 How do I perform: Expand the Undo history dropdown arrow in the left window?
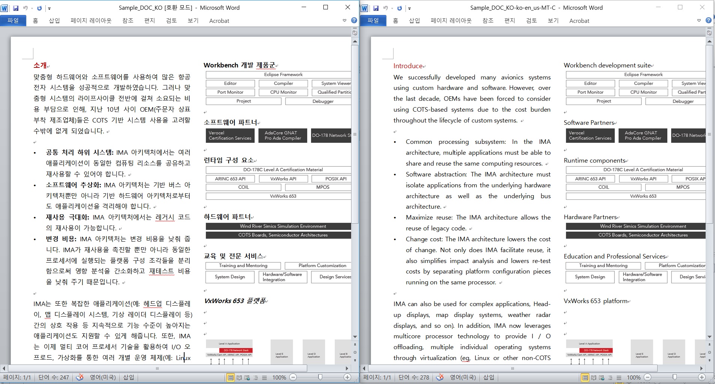(x=32, y=8)
